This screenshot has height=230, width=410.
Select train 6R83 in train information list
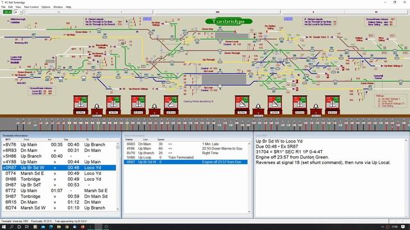185,144
